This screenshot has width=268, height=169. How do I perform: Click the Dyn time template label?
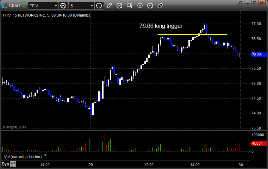5,164
